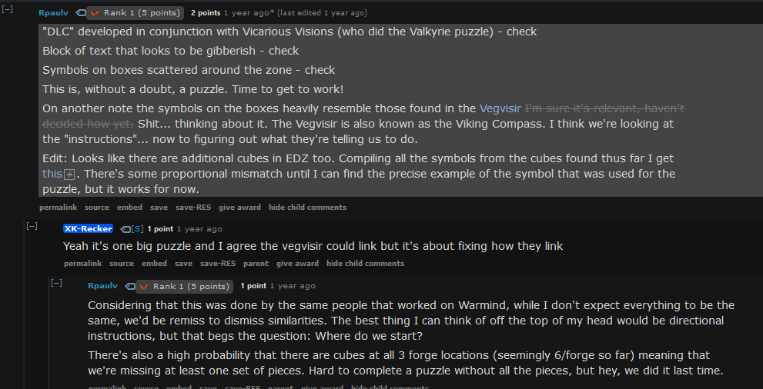Click permalink under the top comment
763x389 pixels.
click(59, 208)
